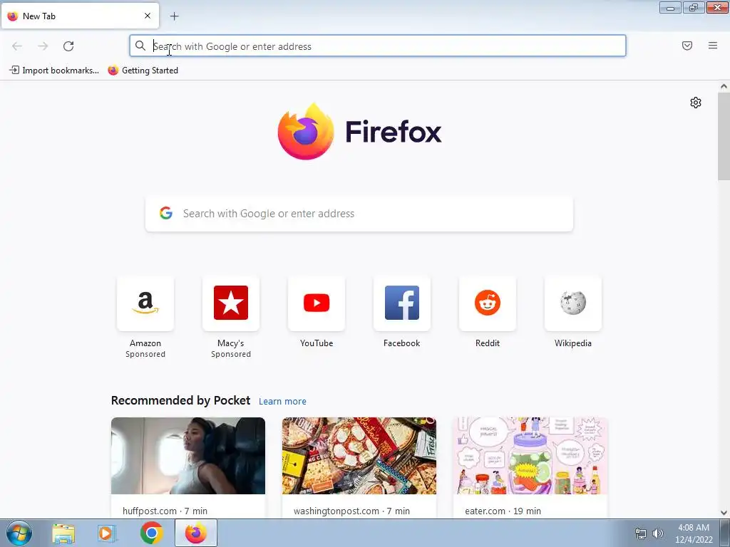Click the eater.com 19 min caption
The height and width of the screenshot is (547, 730).
coord(503,511)
